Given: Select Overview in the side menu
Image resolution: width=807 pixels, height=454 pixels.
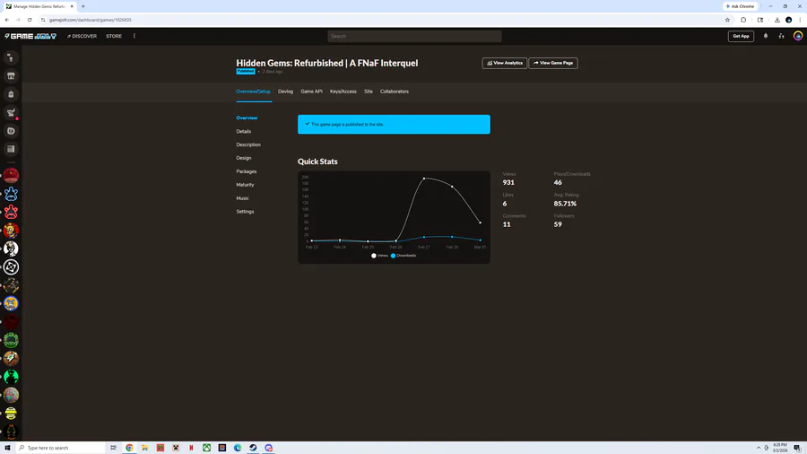Looking at the screenshot, I should coord(247,118).
